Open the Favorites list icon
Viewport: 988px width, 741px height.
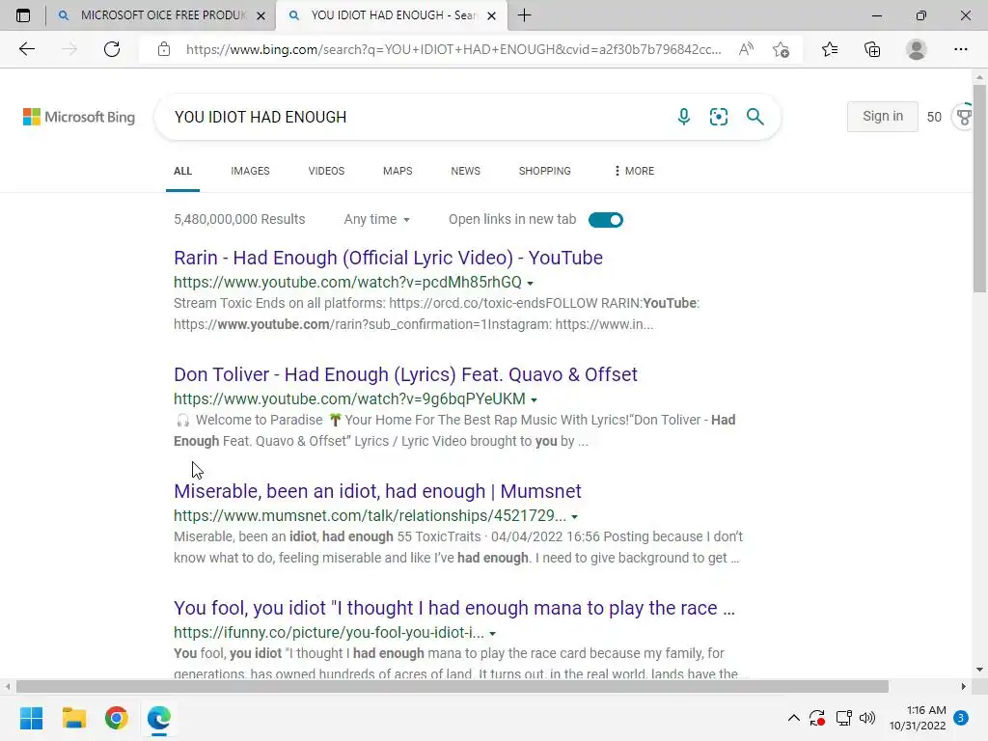(x=830, y=49)
